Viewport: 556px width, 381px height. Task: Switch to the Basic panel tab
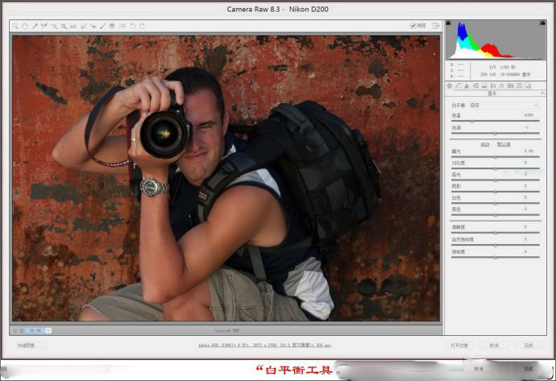click(450, 85)
